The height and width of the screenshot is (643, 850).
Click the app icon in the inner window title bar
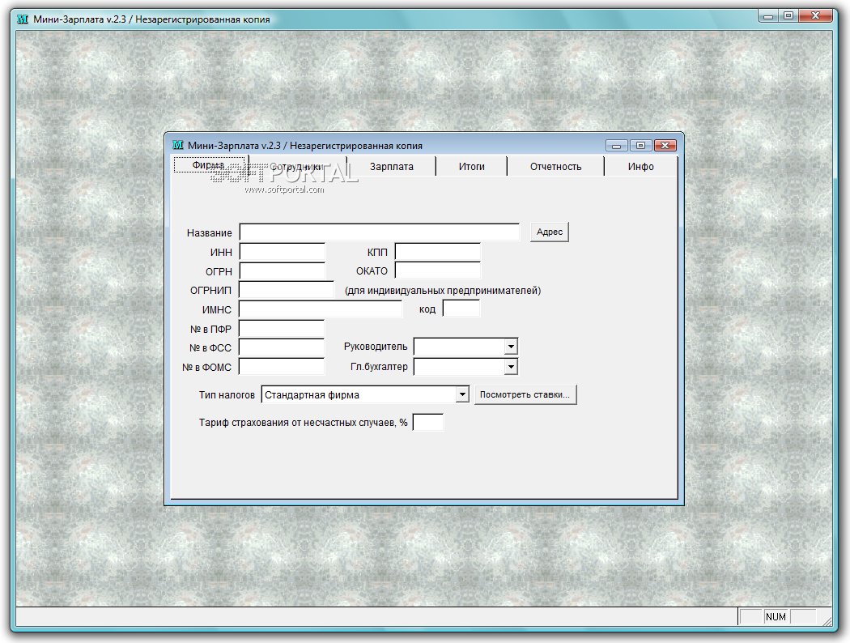click(178, 145)
